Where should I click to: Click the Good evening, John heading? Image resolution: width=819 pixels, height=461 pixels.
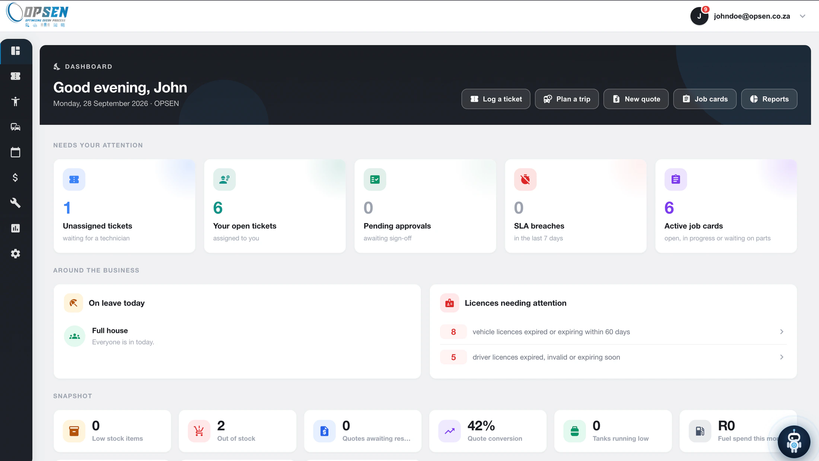pos(120,88)
